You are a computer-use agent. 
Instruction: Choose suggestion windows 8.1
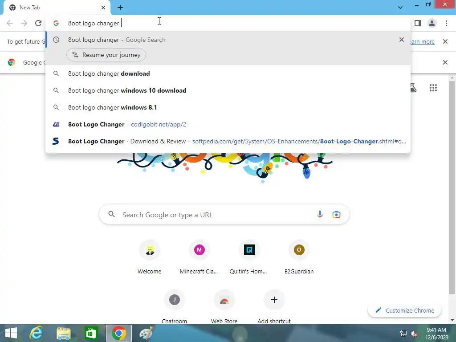click(x=228, y=107)
